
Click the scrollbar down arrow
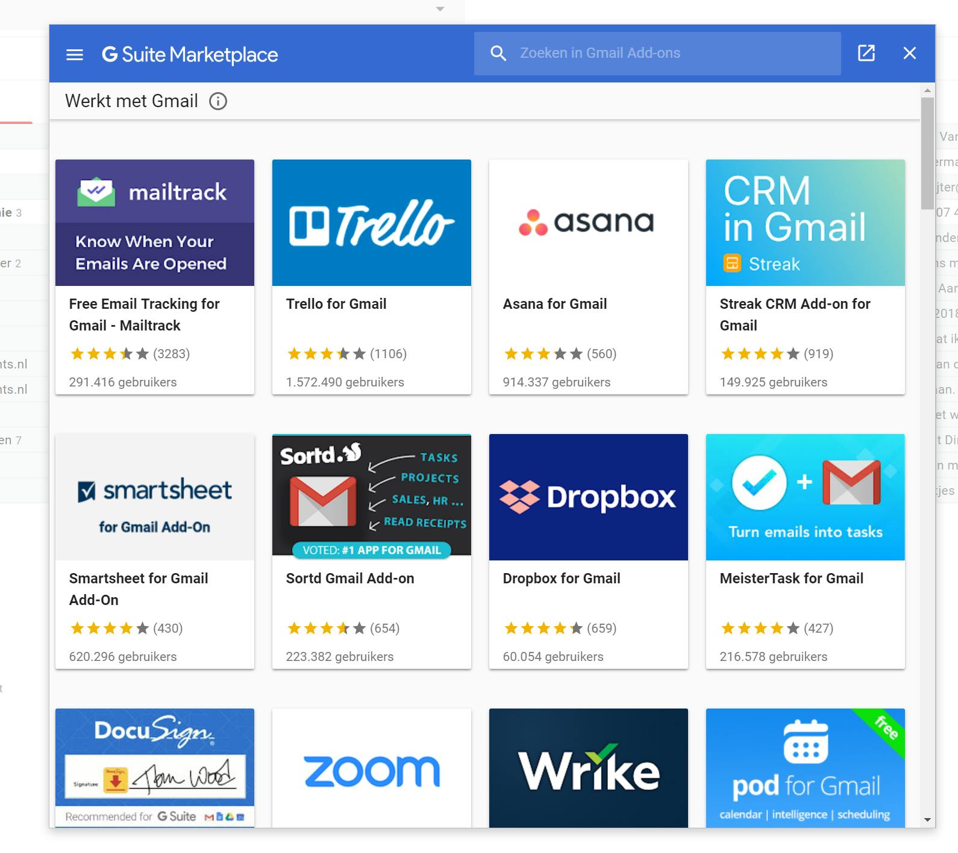(x=928, y=819)
